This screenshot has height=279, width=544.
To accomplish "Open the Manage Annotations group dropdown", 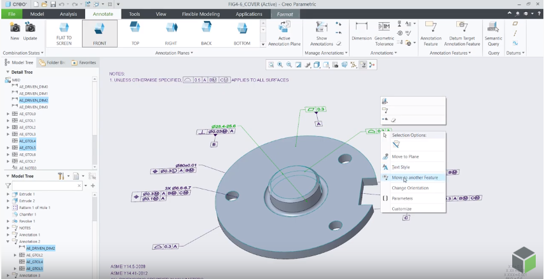I will (x=325, y=53).
